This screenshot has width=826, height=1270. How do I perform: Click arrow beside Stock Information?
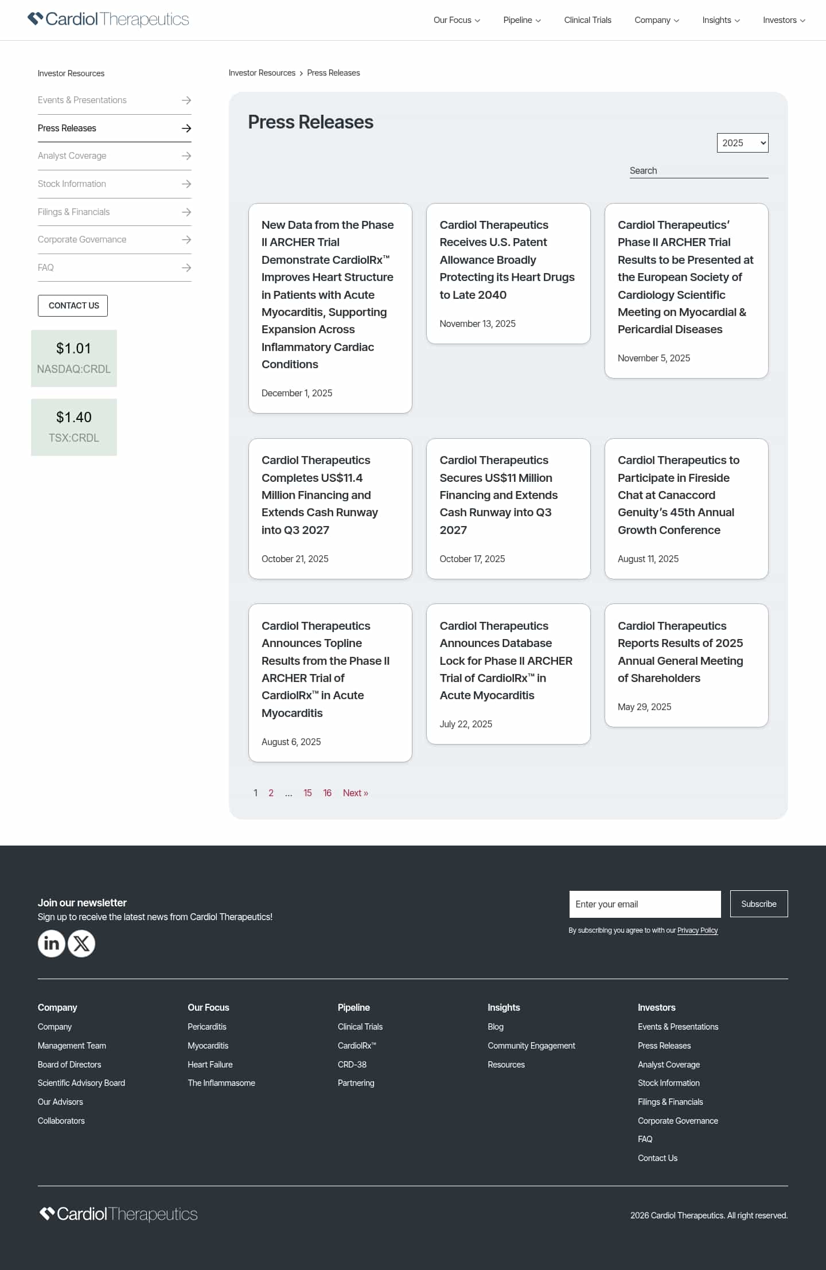[186, 184]
